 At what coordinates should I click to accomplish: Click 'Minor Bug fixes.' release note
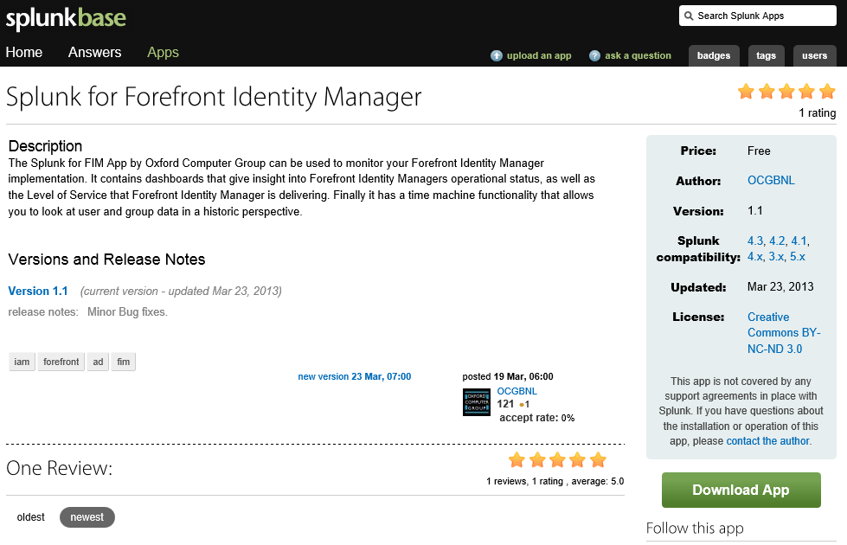pyautogui.click(x=127, y=312)
